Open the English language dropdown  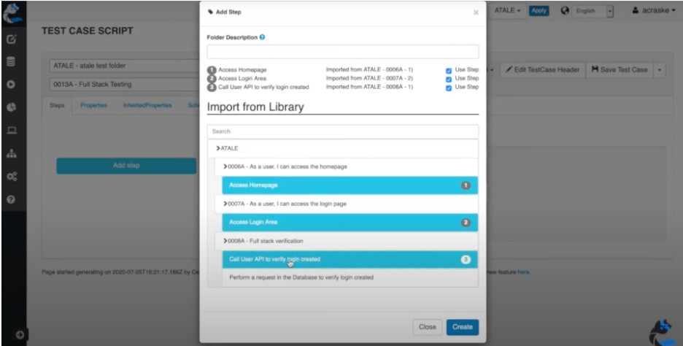(593, 12)
